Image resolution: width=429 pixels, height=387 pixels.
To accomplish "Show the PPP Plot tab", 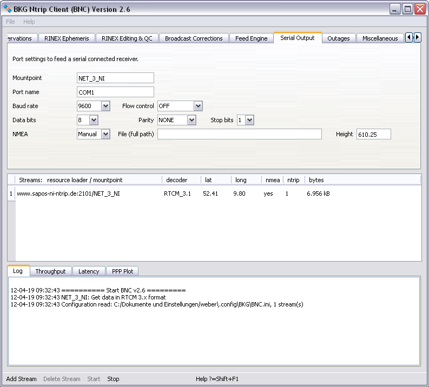I will [122, 271].
